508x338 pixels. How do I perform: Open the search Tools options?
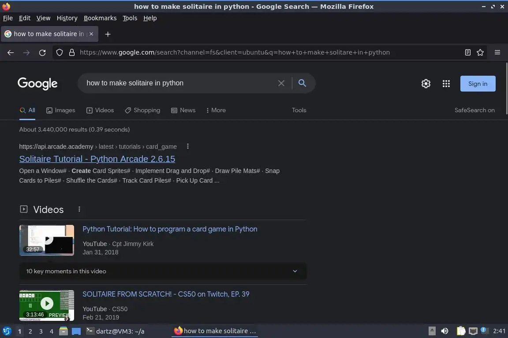pos(299,110)
